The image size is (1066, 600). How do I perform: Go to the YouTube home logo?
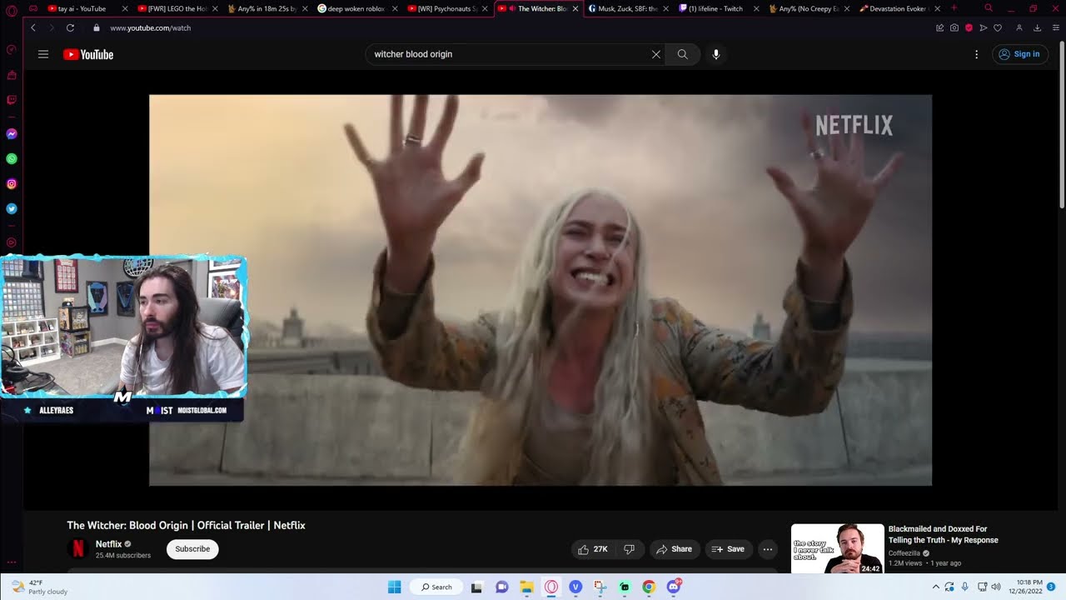(88, 54)
